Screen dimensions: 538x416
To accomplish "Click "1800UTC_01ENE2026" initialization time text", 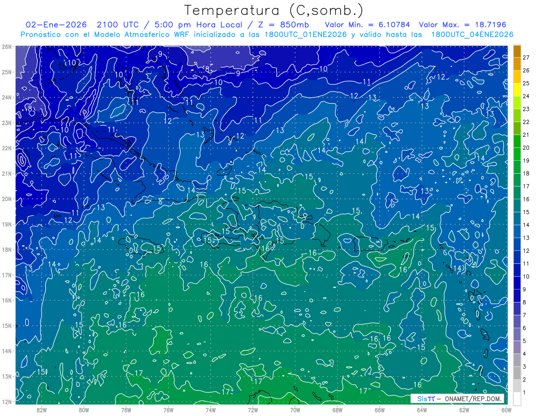I will [306, 35].
